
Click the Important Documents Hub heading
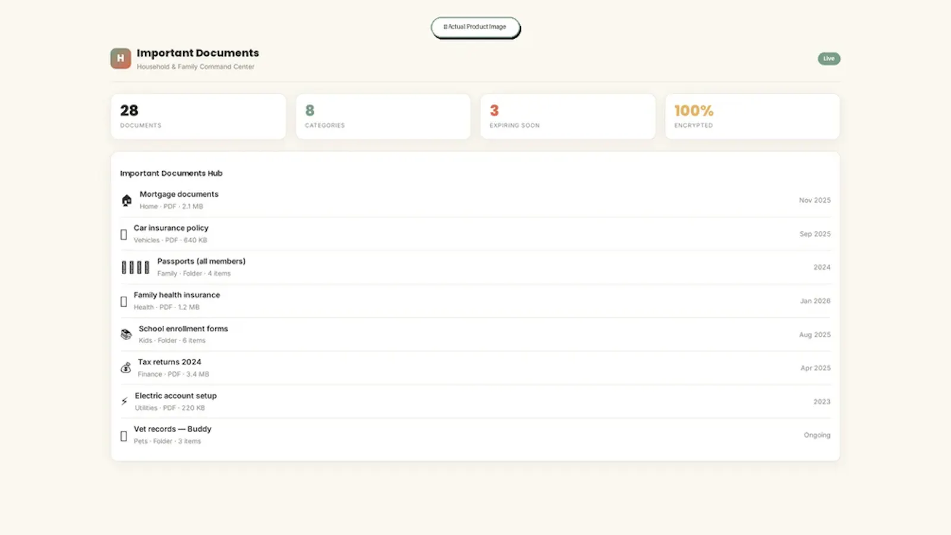coord(171,174)
